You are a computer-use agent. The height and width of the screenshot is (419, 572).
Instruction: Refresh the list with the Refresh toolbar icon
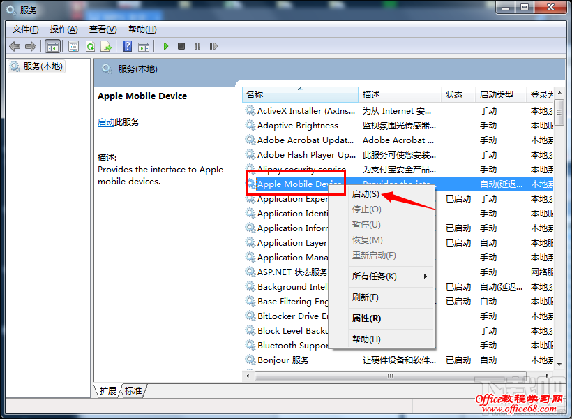(x=89, y=46)
